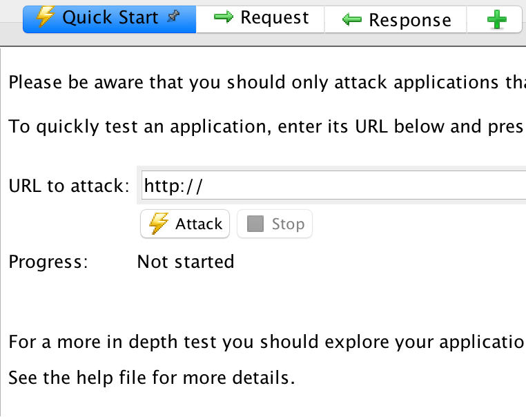Add a new tab with green plus

496,20
